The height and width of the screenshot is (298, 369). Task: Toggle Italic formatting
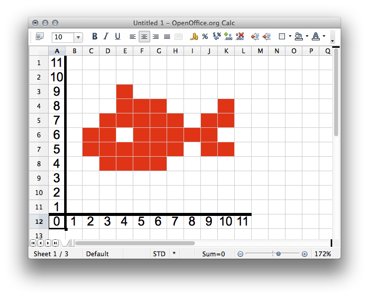[x=106, y=36]
